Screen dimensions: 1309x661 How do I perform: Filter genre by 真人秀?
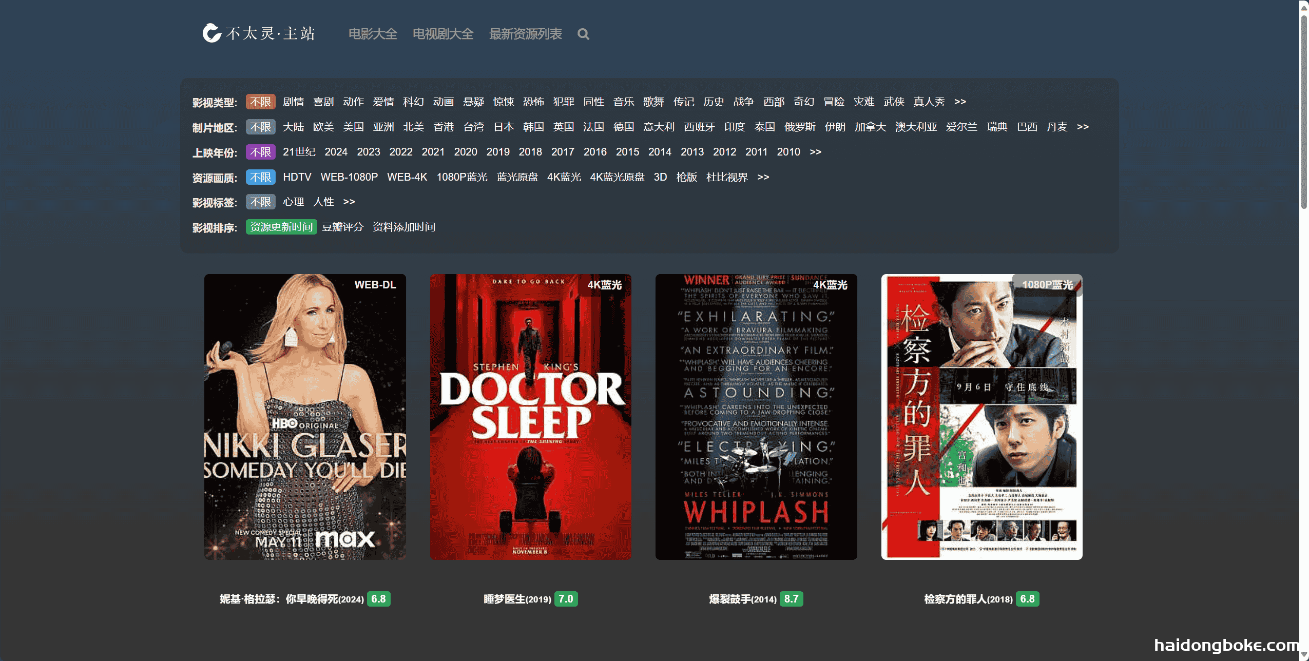pyautogui.click(x=929, y=102)
